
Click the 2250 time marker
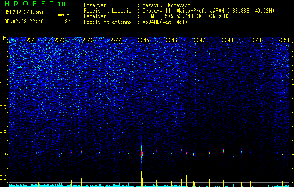(284, 40)
